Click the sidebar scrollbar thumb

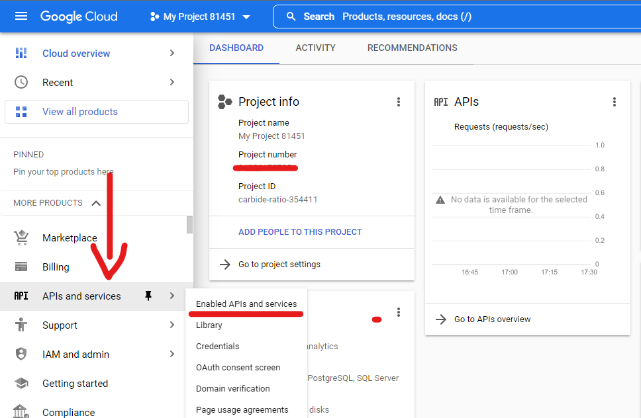[x=189, y=225]
